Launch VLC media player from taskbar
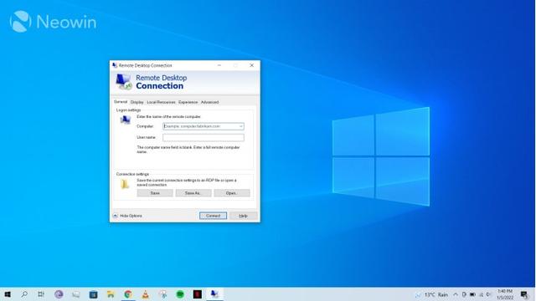 pos(145,294)
